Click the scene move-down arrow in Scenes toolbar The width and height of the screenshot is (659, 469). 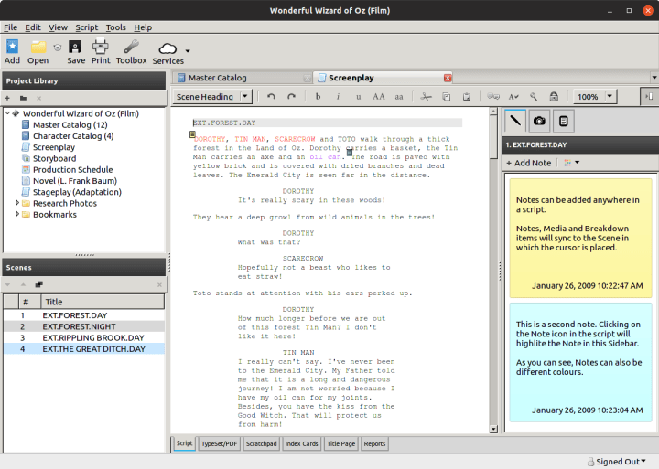click(x=7, y=284)
